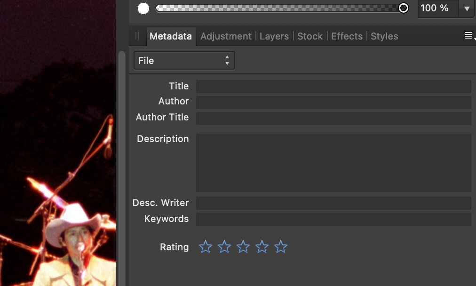Open the File metadata category dropdown

[184, 60]
